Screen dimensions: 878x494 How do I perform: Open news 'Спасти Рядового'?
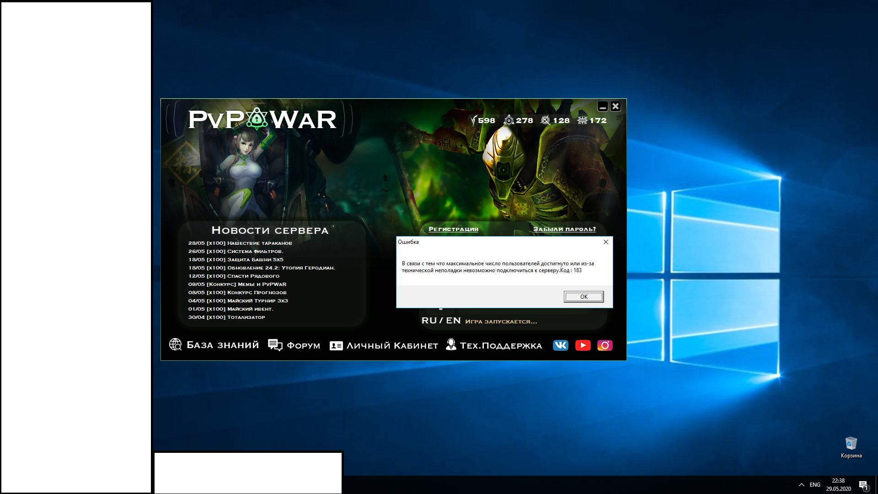click(234, 276)
